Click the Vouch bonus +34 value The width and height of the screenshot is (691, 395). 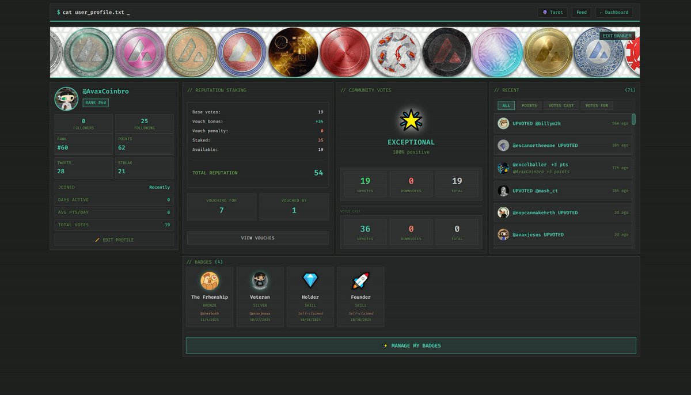[x=319, y=121]
